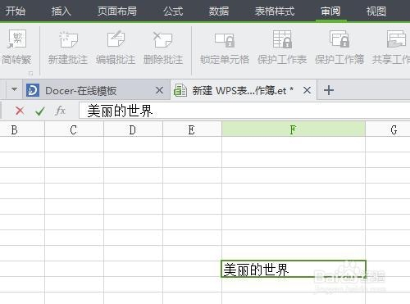Click the 新建批注 new comment icon

tap(68, 39)
